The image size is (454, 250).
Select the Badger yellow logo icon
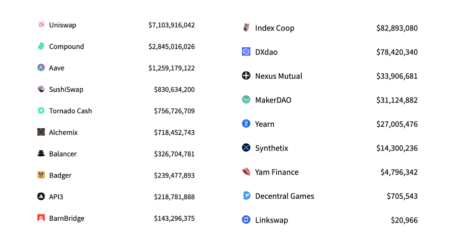tap(41, 175)
